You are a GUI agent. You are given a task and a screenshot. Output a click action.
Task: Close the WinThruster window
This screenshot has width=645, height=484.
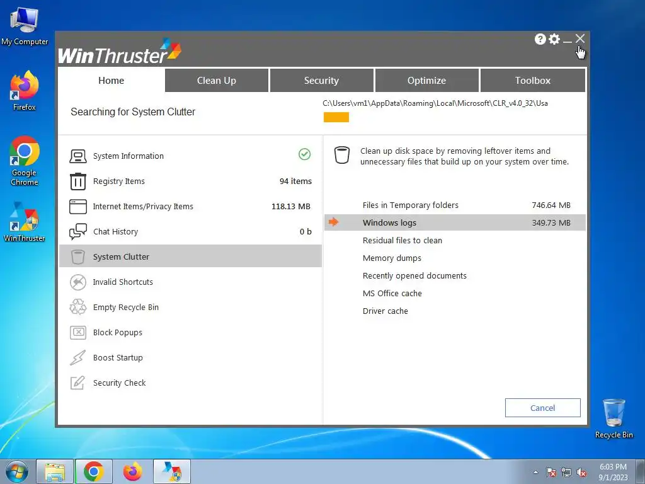[x=580, y=38]
